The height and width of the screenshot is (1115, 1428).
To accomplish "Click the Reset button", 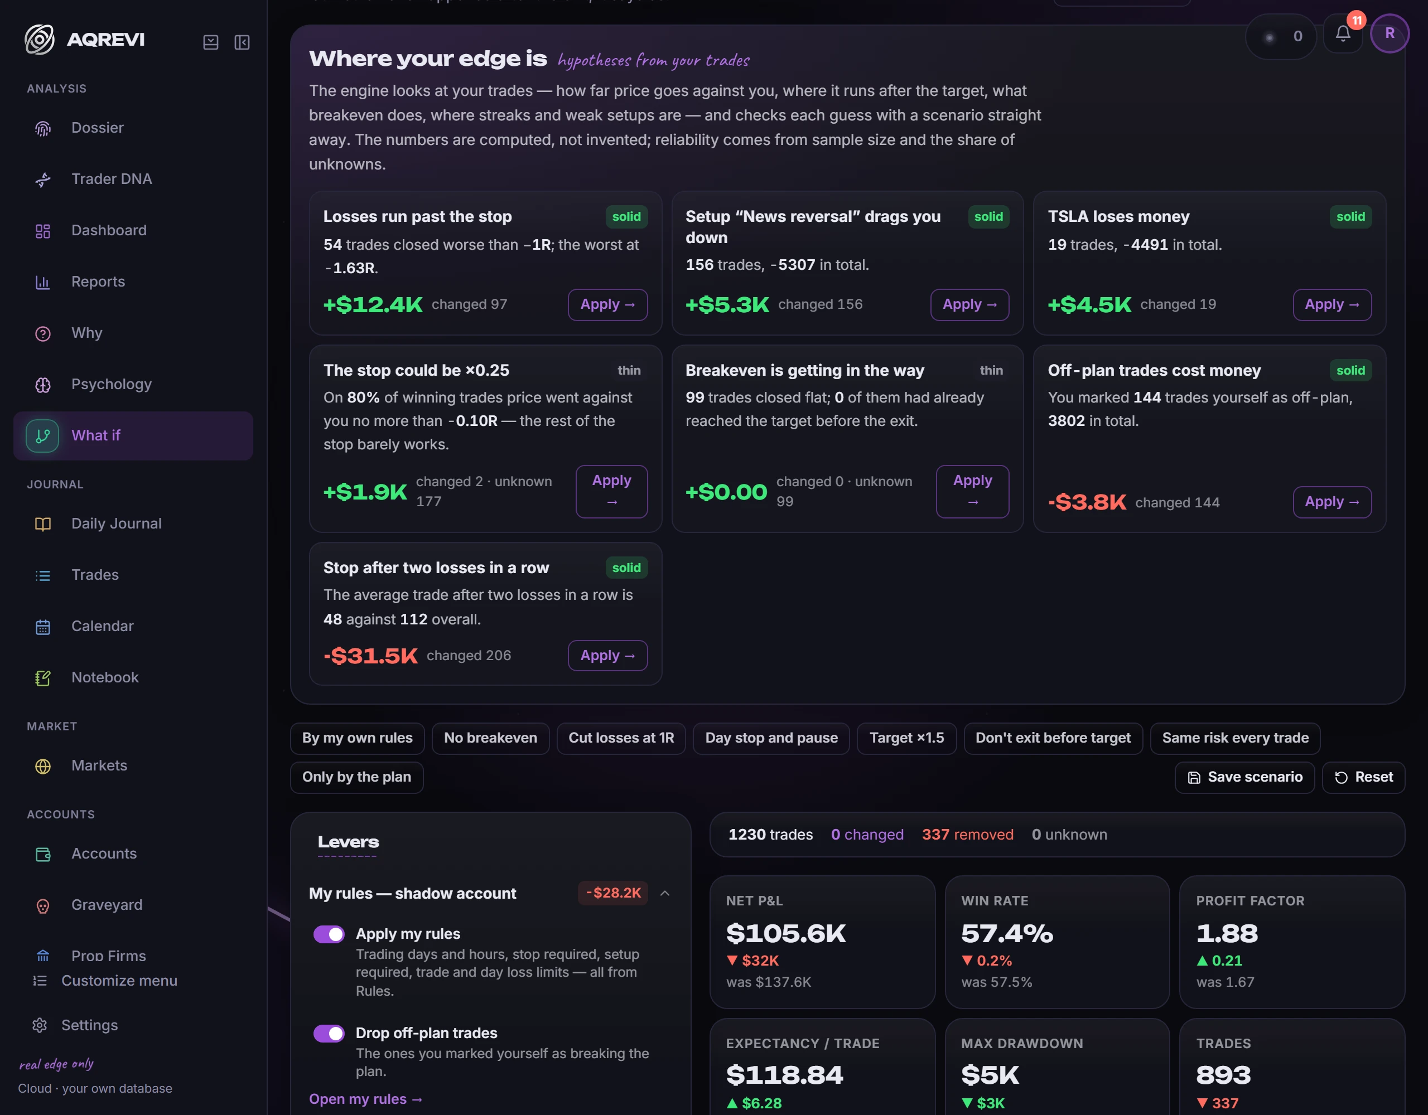I will click(x=1363, y=777).
